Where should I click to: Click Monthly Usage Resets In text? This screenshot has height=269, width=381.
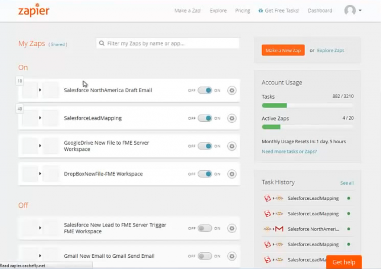(304, 141)
